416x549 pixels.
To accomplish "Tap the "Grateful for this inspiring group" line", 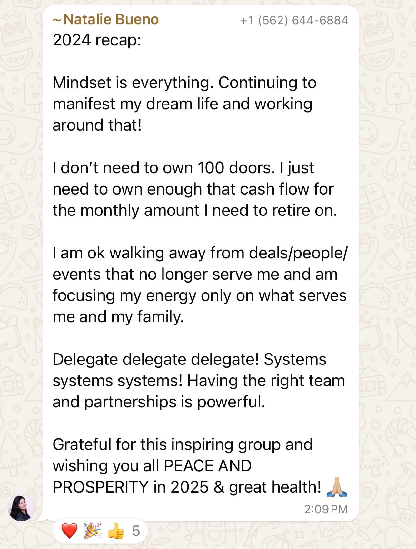I will 183,444.
